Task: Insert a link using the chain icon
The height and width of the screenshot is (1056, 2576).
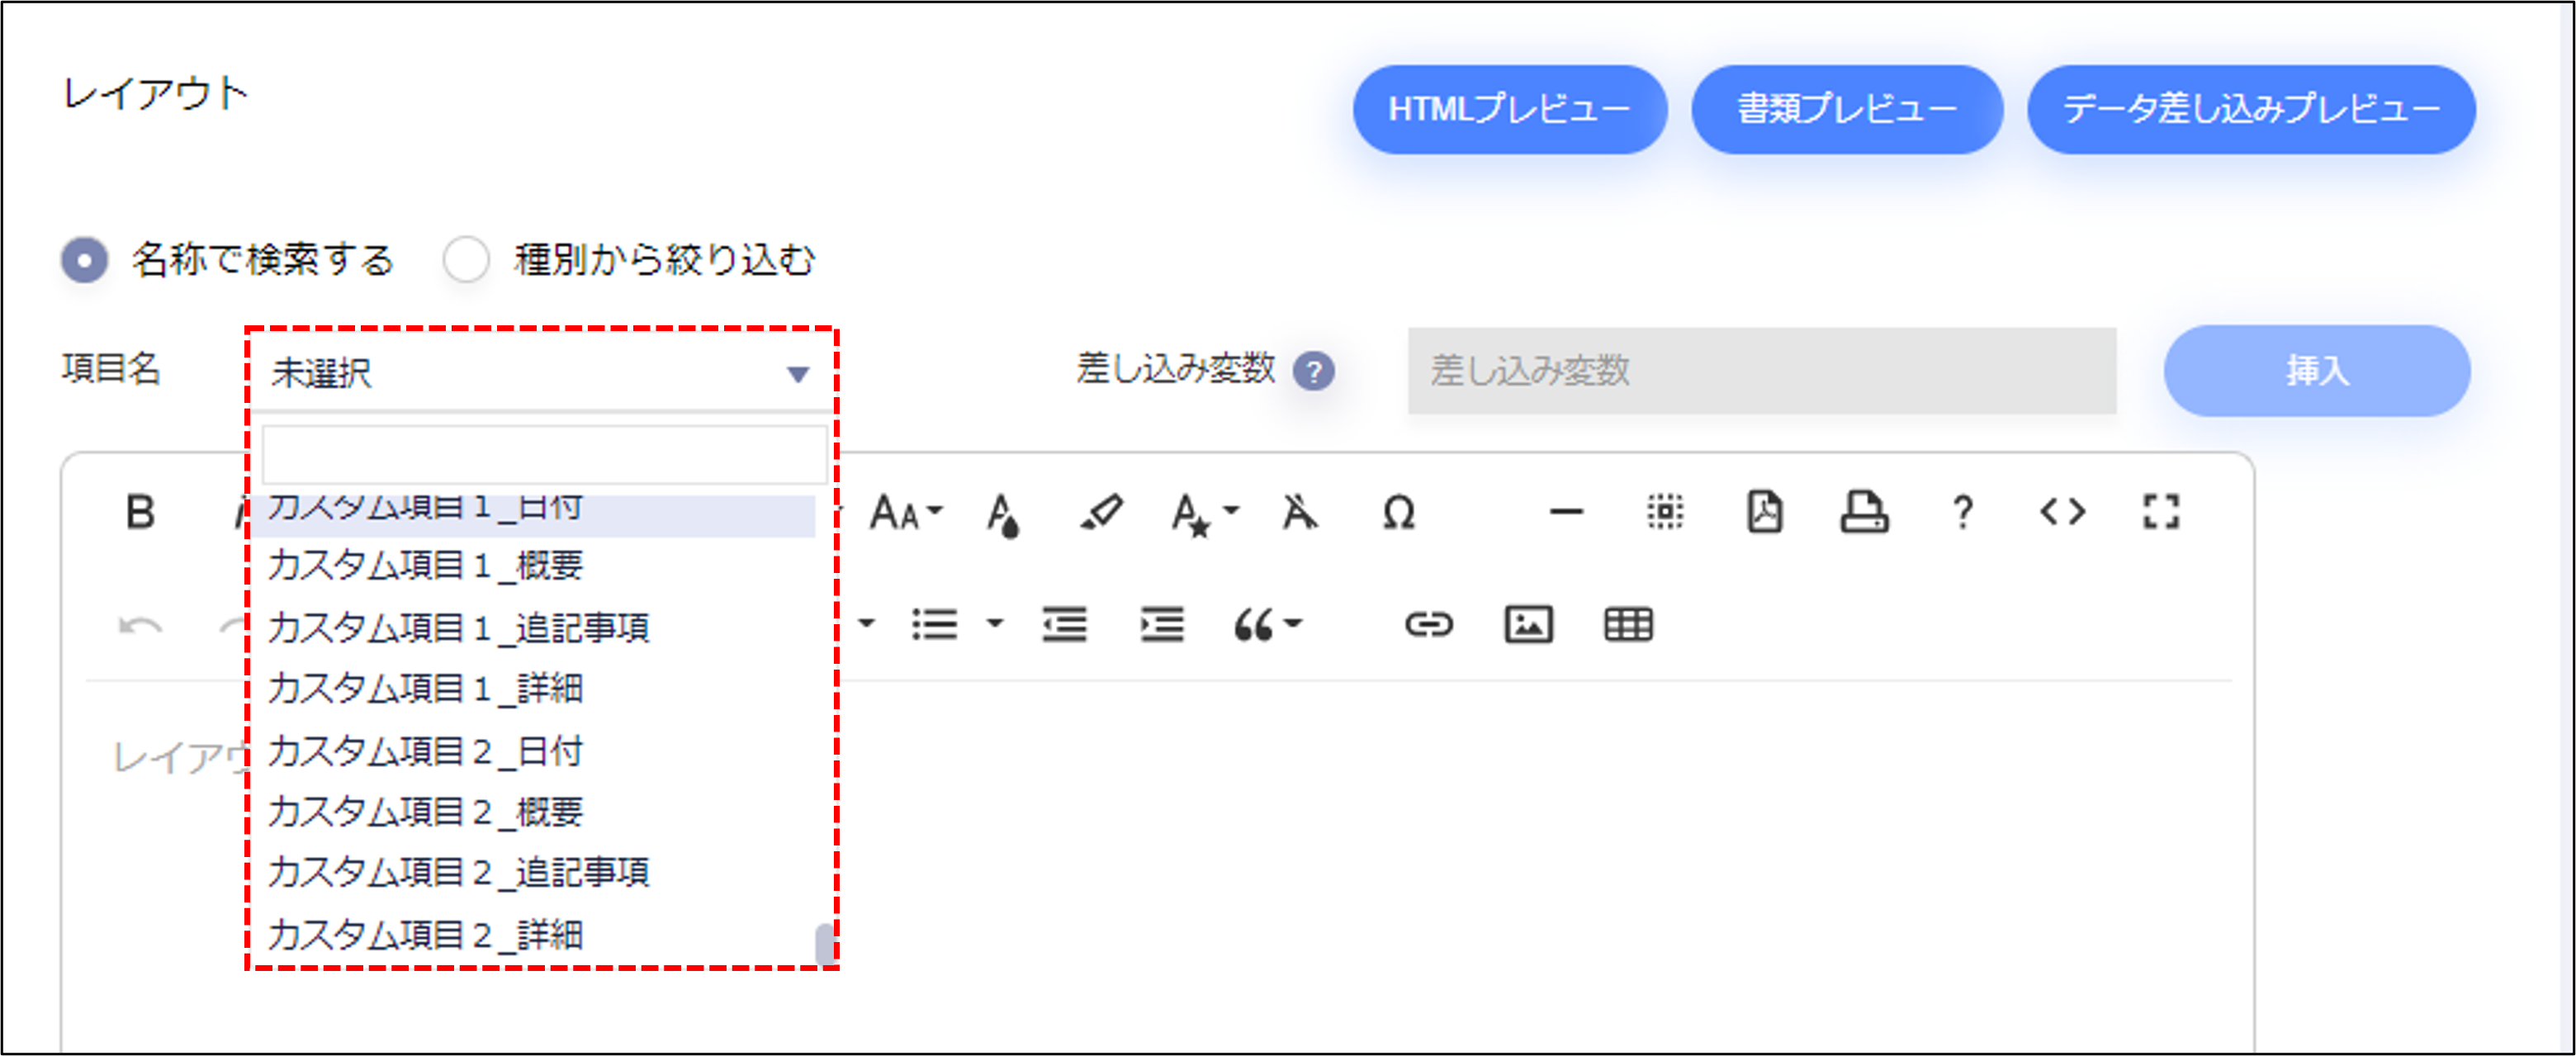Action: (1429, 625)
